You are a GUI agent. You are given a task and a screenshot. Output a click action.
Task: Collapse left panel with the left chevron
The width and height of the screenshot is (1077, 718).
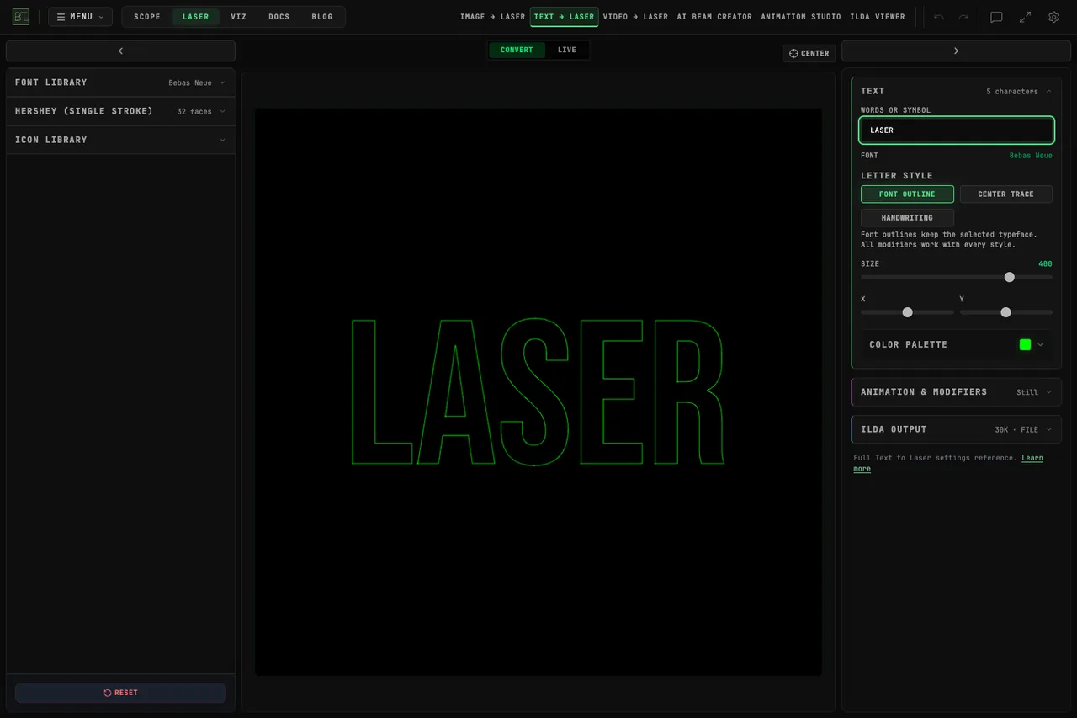click(x=120, y=51)
